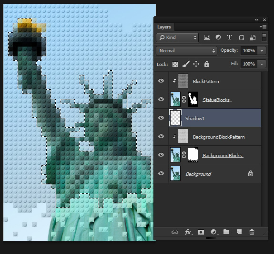This screenshot has width=274, height=254.
Task: Click the Fill 100% value field
Action: (249, 64)
